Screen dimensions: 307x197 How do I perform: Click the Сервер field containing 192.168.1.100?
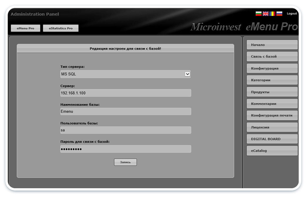(x=126, y=93)
